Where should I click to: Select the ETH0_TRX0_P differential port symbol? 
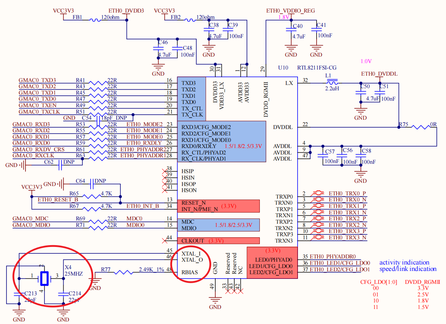coord(318,194)
